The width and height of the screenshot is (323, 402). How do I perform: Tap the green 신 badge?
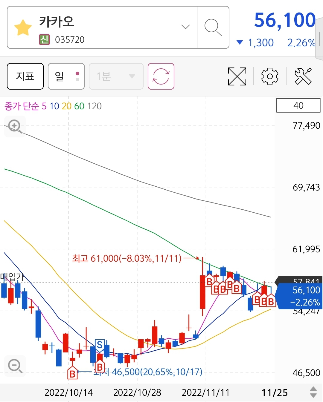pos(44,39)
